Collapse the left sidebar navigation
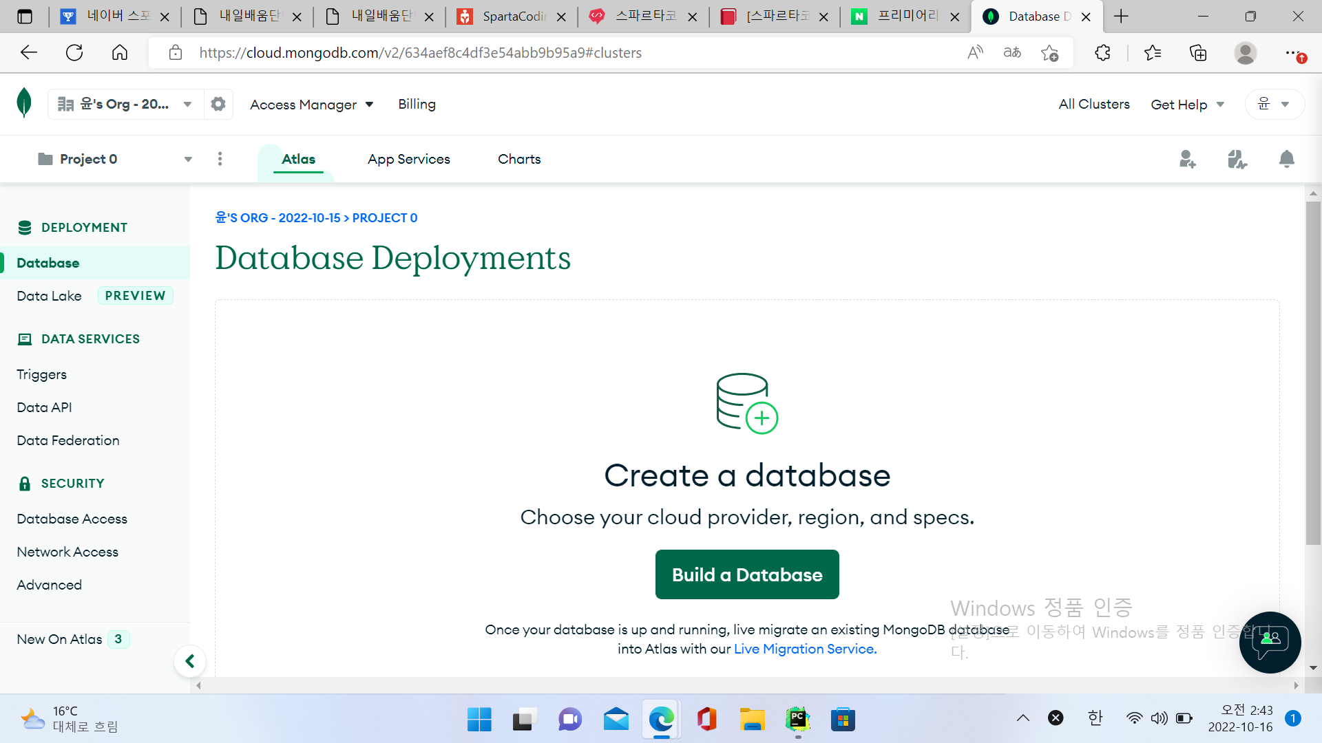The height and width of the screenshot is (743, 1322). pyautogui.click(x=190, y=661)
